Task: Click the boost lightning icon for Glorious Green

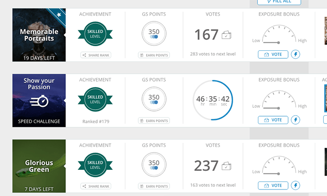Action: pos(296,186)
